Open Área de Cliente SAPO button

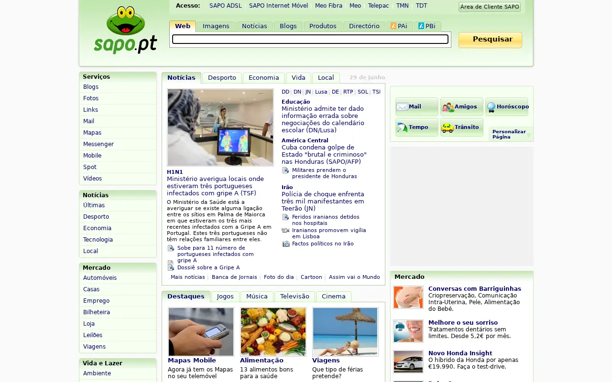490,7
